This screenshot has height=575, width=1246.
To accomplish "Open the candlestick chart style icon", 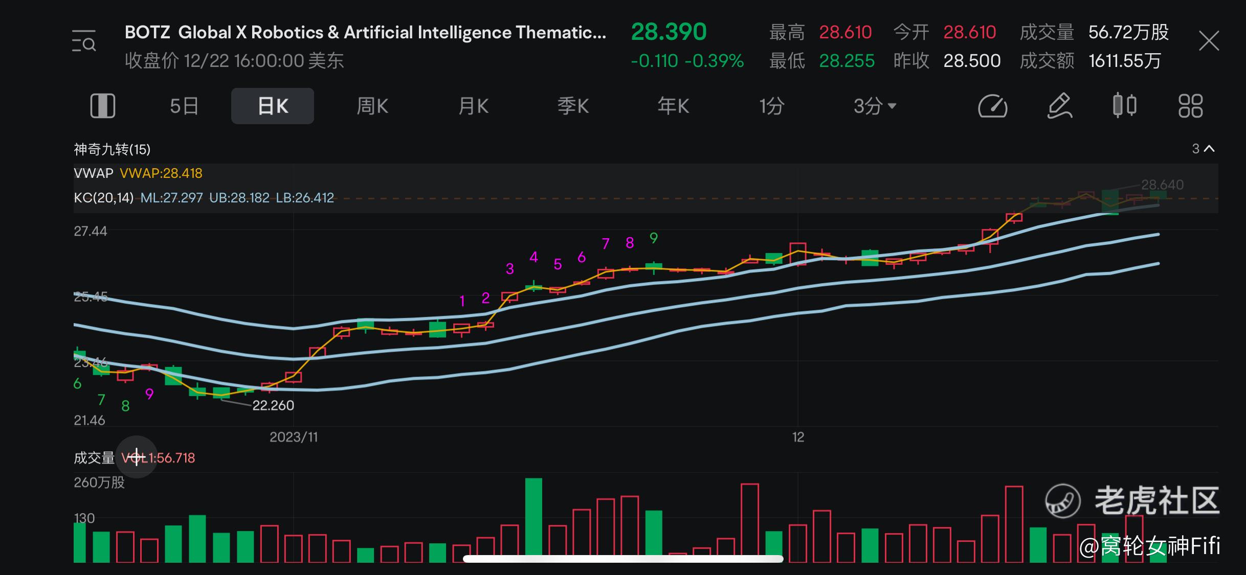I will pos(1124,106).
